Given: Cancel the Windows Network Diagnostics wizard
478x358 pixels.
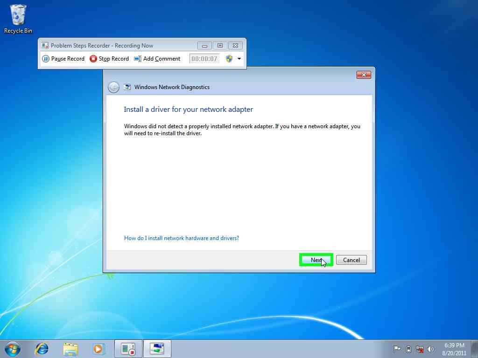Looking at the screenshot, I should [351, 260].
